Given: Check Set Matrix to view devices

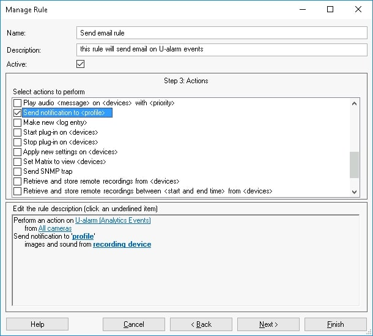Looking at the screenshot, I should pyautogui.click(x=18, y=162).
